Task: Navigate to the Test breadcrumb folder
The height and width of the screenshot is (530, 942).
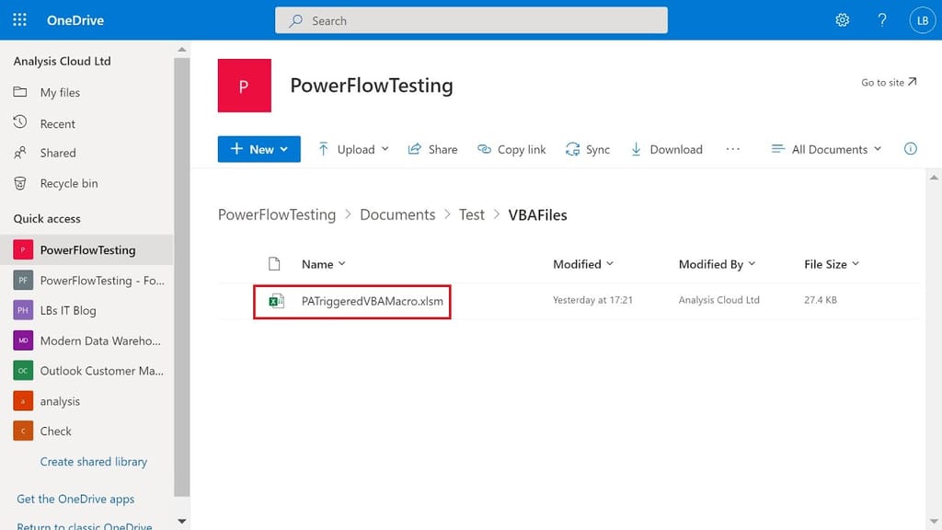Action: coord(471,213)
